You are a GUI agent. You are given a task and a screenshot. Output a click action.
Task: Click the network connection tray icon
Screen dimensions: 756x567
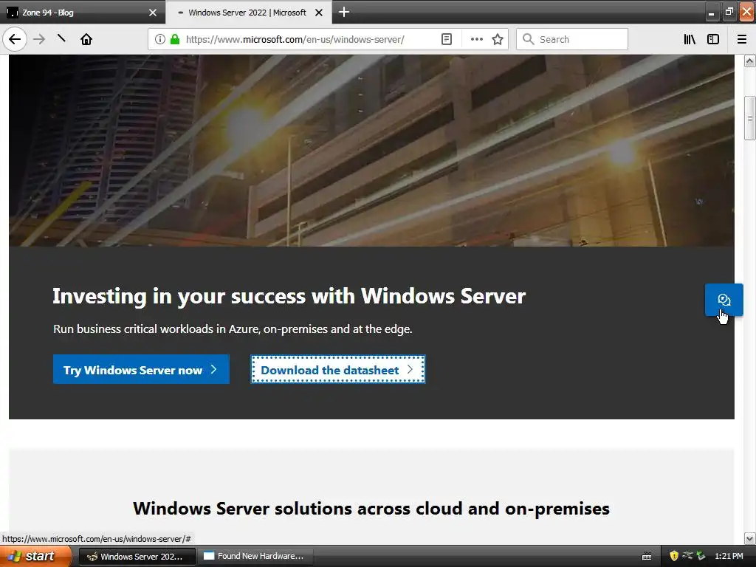687,556
